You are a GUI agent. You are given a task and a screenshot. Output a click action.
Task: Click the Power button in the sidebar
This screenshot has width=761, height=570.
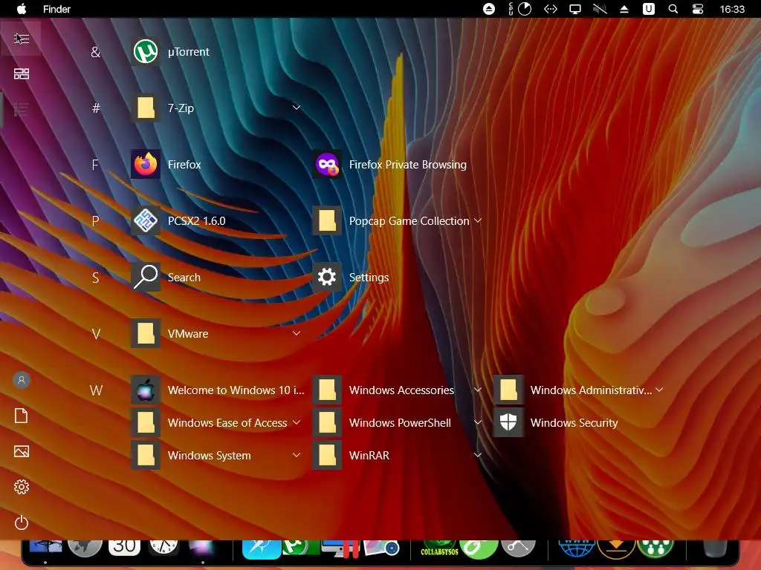[x=22, y=522]
